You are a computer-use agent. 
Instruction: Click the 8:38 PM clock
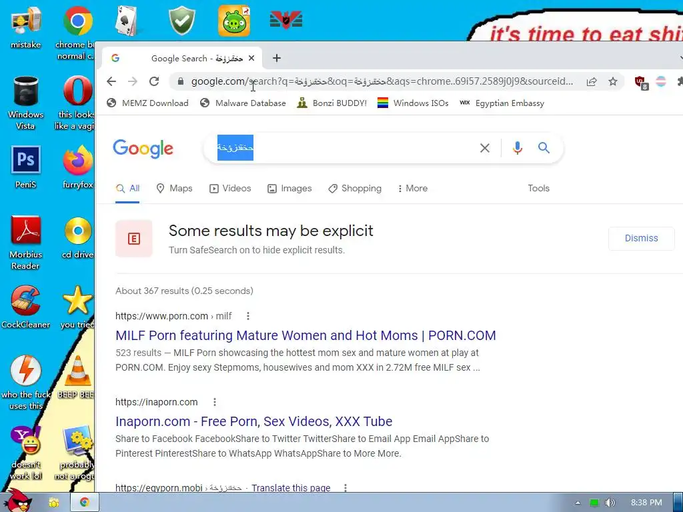point(646,503)
